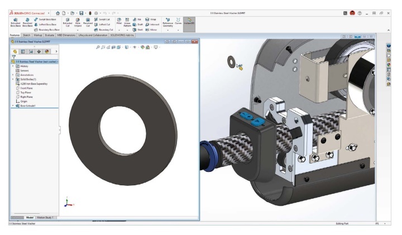Click the Instant3D button
Viewport: 402px width, 235px height.
tap(189, 22)
